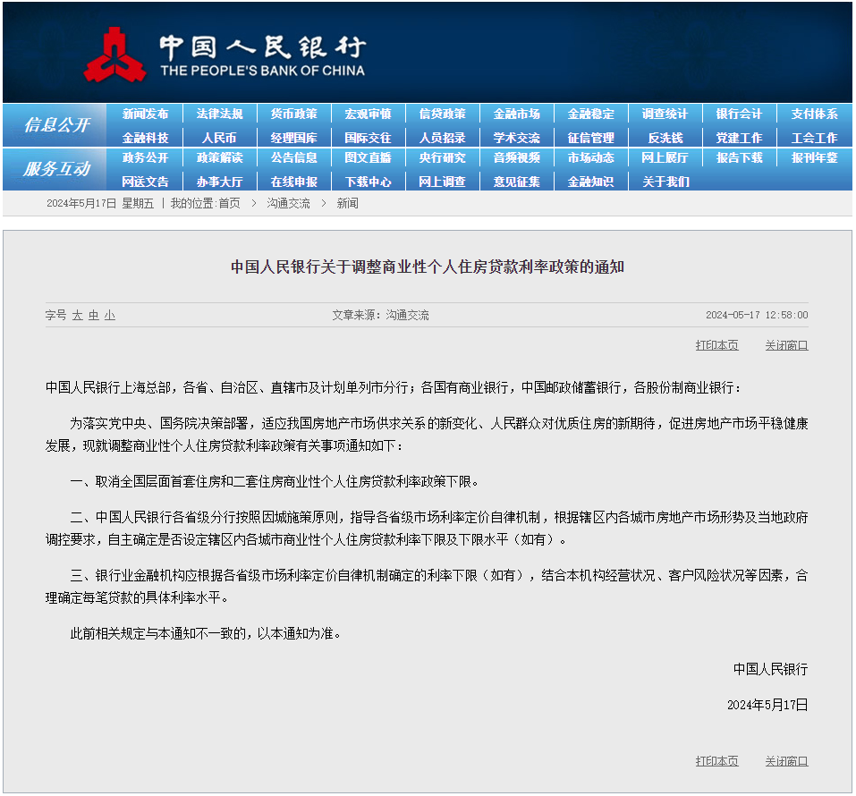Open 公告信息 page

[x=293, y=157]
